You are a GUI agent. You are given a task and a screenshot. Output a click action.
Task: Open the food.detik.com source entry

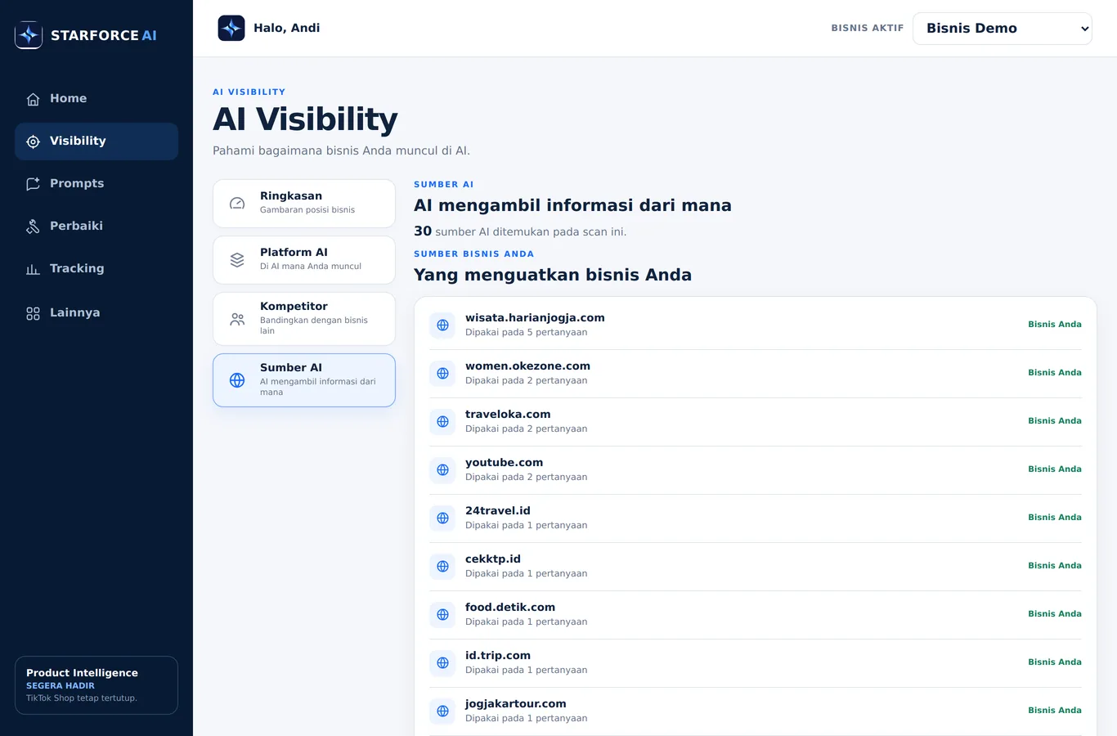[x=756, y=615]
